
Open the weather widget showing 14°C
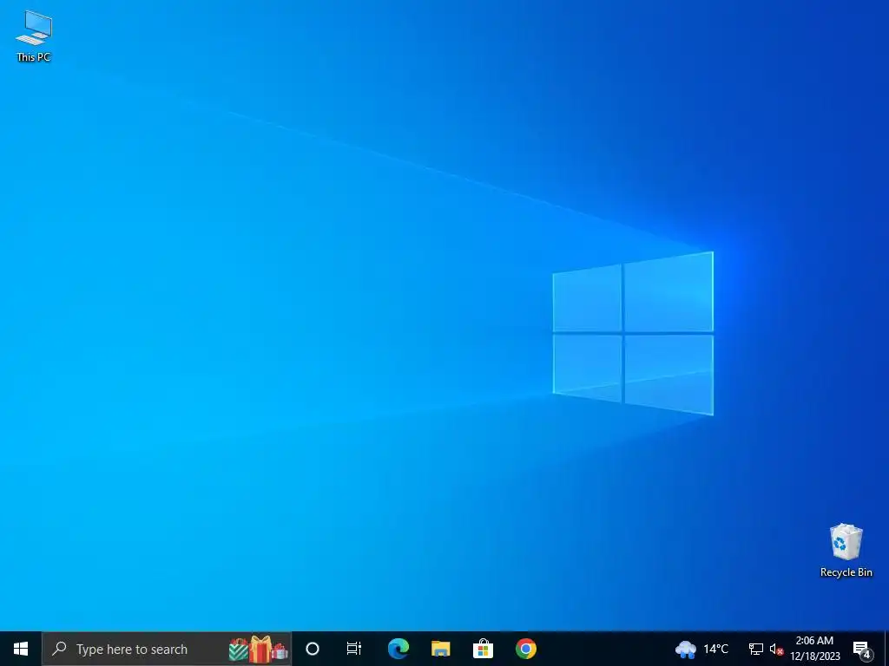click(701, 649)
